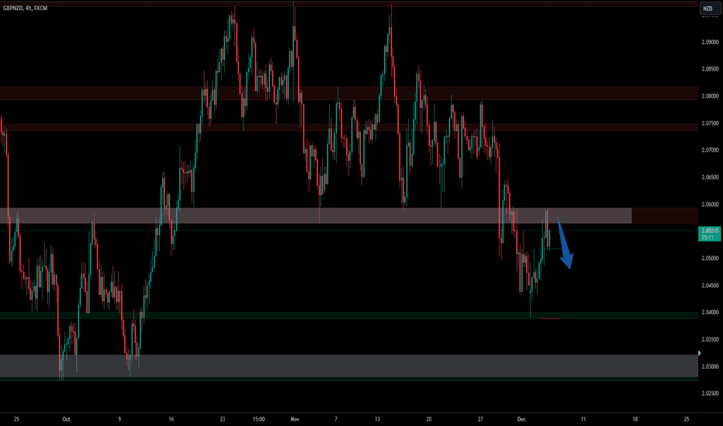Click the 2.02500 price axis label

(710, 393)
